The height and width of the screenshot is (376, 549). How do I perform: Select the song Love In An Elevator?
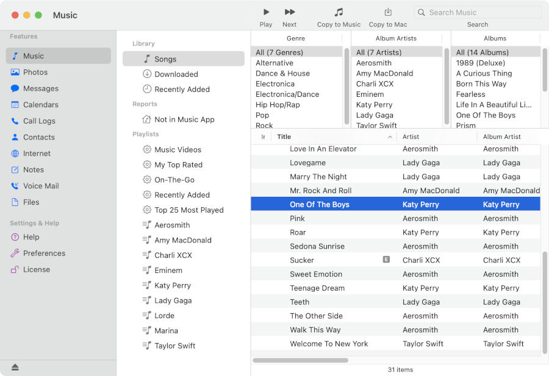(x=396, y=149)
